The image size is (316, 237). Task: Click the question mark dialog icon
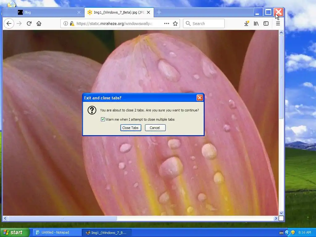(92, 110)
